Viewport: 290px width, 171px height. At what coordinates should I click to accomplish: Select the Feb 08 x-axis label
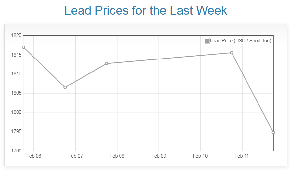(117, 156)
